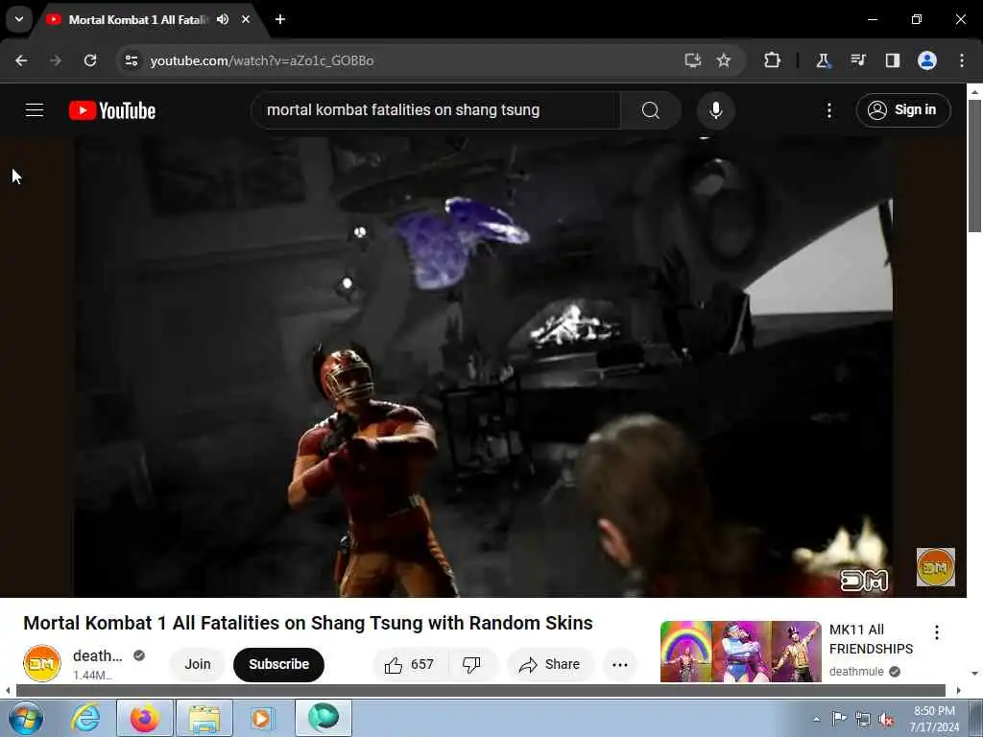Image resolution: width=983 pixels, height=737 pixels.
Task: Open more actions ellipsis under video
Action: 620,664
